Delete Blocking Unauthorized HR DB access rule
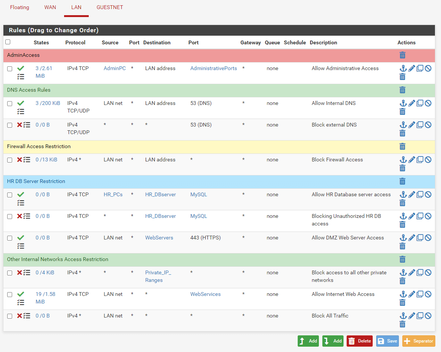This screenshot has width=441, height=352. pyautogui.click(x=402, y=224)
